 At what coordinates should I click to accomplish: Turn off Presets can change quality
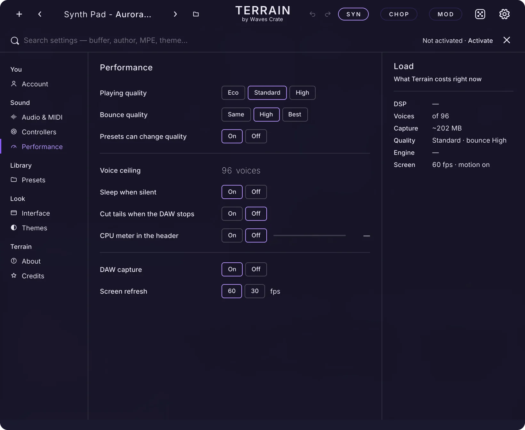[x=256, y=136]
